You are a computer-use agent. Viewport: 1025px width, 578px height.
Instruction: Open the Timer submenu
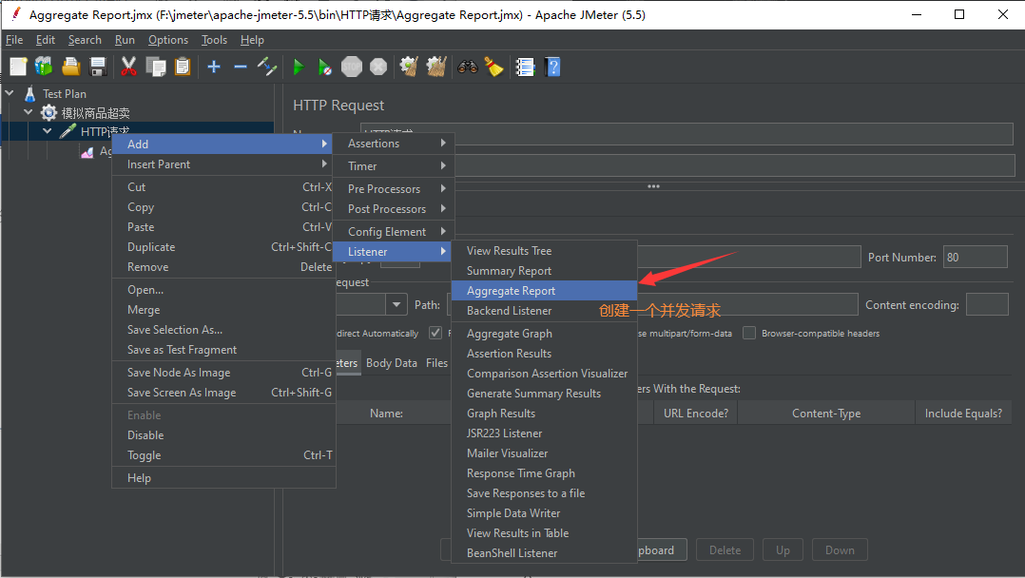pos(393,166)
